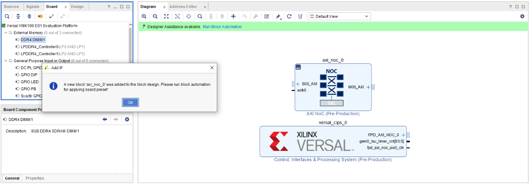Switch to the Signals tab
Image resolution: width=530 pixels, height=186 pixels.
33,7
